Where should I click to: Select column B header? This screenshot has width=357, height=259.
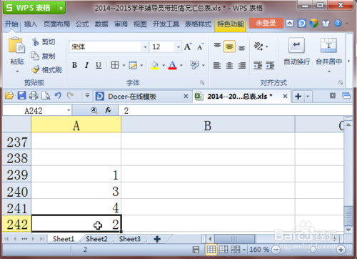(208, 125)
